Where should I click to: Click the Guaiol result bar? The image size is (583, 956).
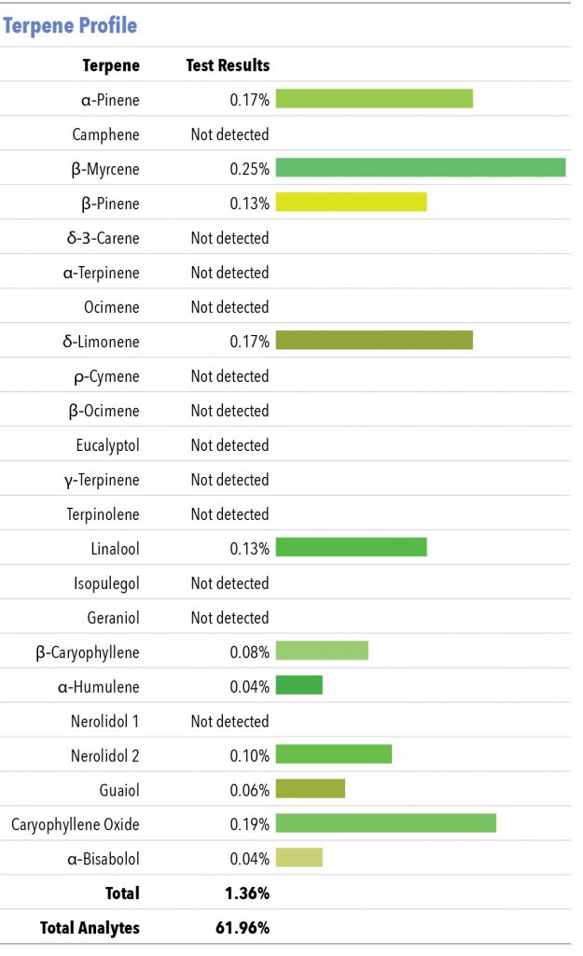(x=311, y=788)
